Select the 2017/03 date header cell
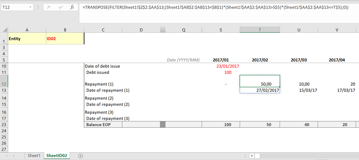 tap(299, 60)
